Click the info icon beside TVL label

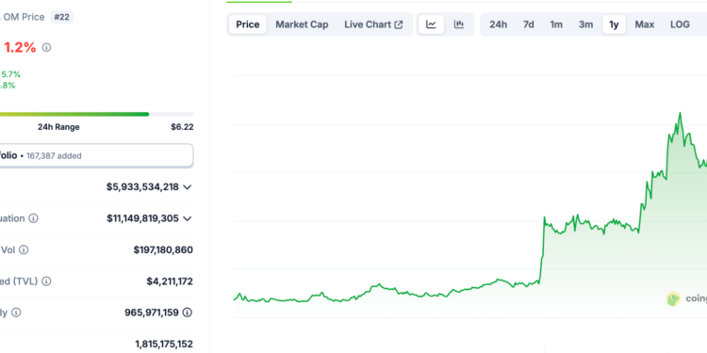click(x=46, y=281)
